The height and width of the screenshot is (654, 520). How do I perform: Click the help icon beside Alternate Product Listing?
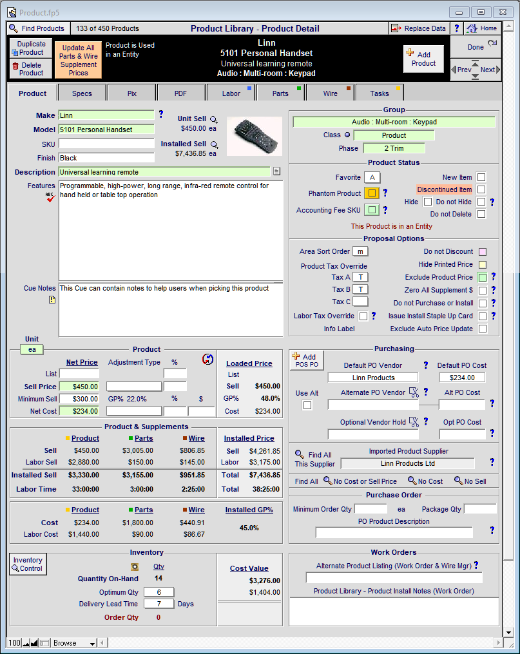click(476, 565)
